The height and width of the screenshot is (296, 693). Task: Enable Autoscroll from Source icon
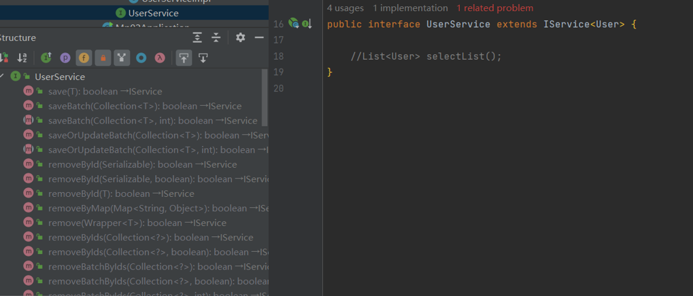[x=203, y=57]
